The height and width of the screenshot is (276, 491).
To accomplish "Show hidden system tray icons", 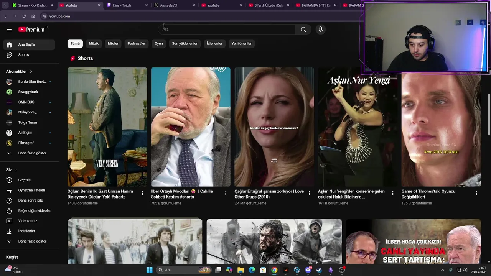I will pos(442,270).
